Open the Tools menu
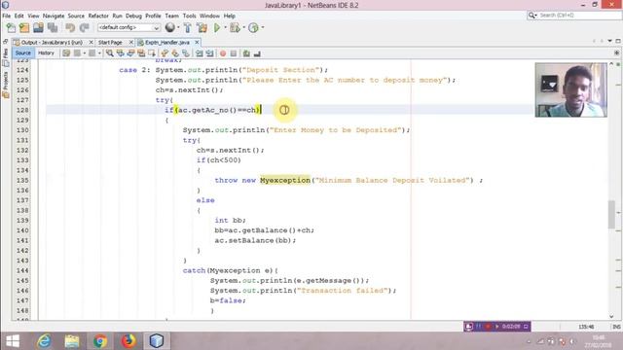This screenshot has height=350, width=623. (190, 16)
